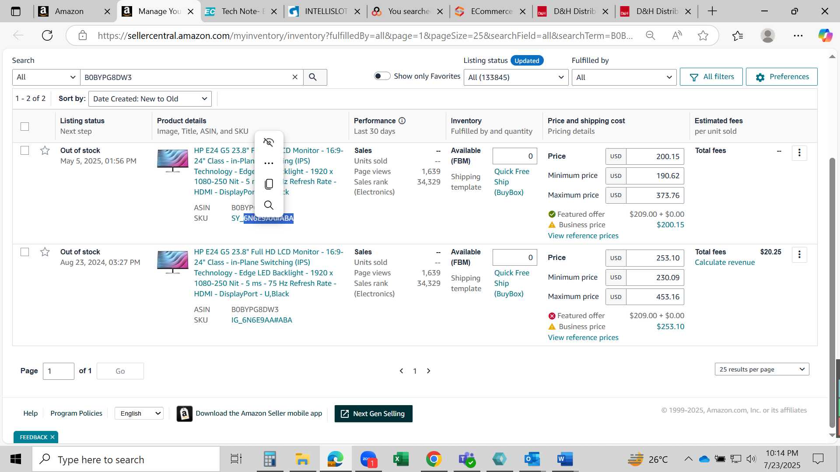Click the Performance info icon
This screenshot has width=840, height=472.
tap(402, 121)
